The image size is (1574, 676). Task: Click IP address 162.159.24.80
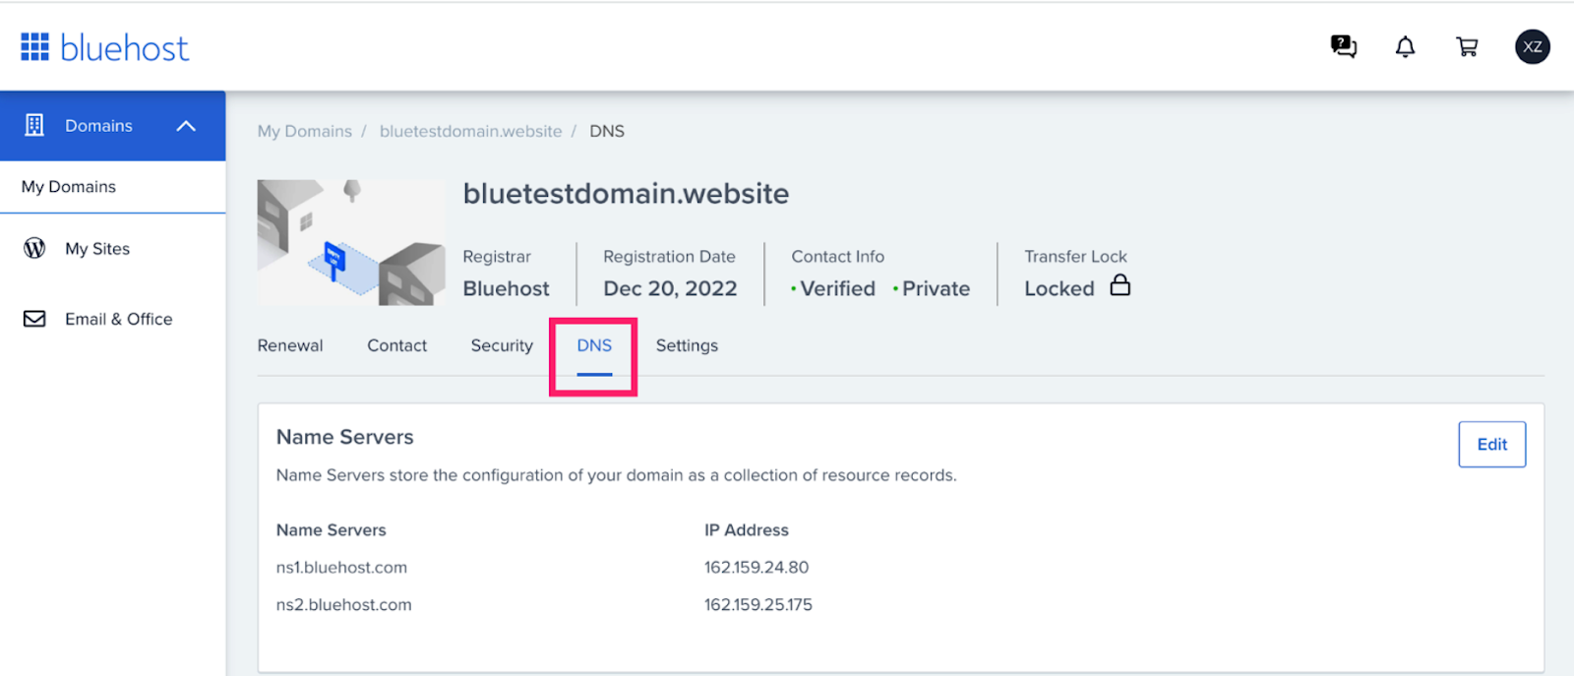pos(757,567)
